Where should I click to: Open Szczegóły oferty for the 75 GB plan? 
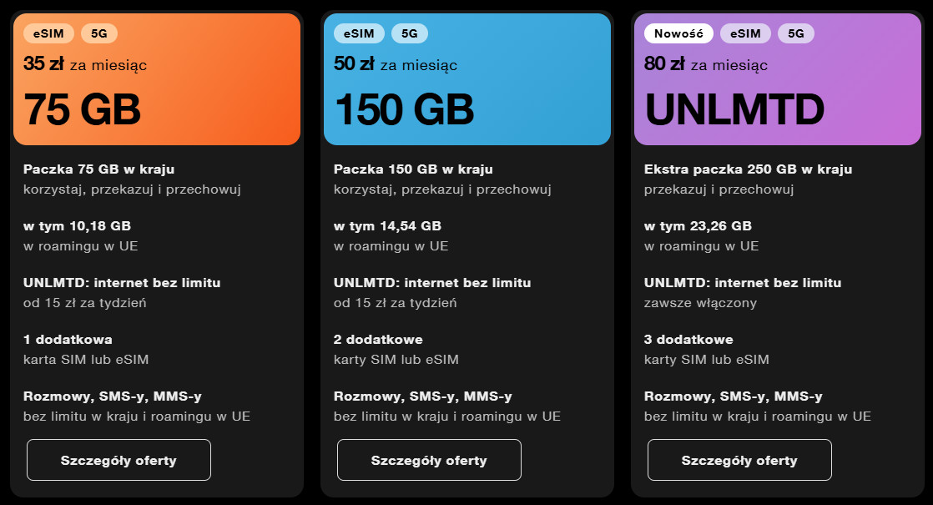point(119,460)
